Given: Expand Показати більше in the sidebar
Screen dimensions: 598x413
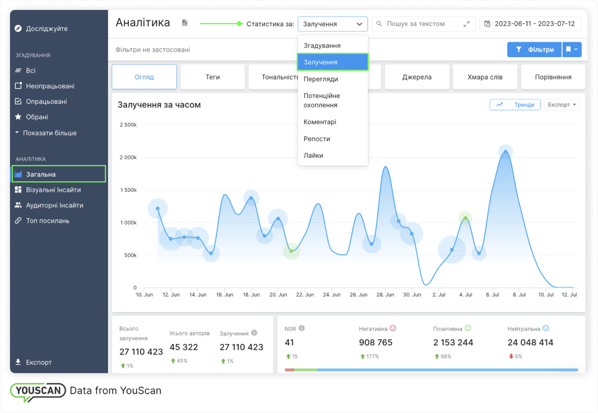Looking at the screenshot, I should pyautogui.click(x=50, y=133).
